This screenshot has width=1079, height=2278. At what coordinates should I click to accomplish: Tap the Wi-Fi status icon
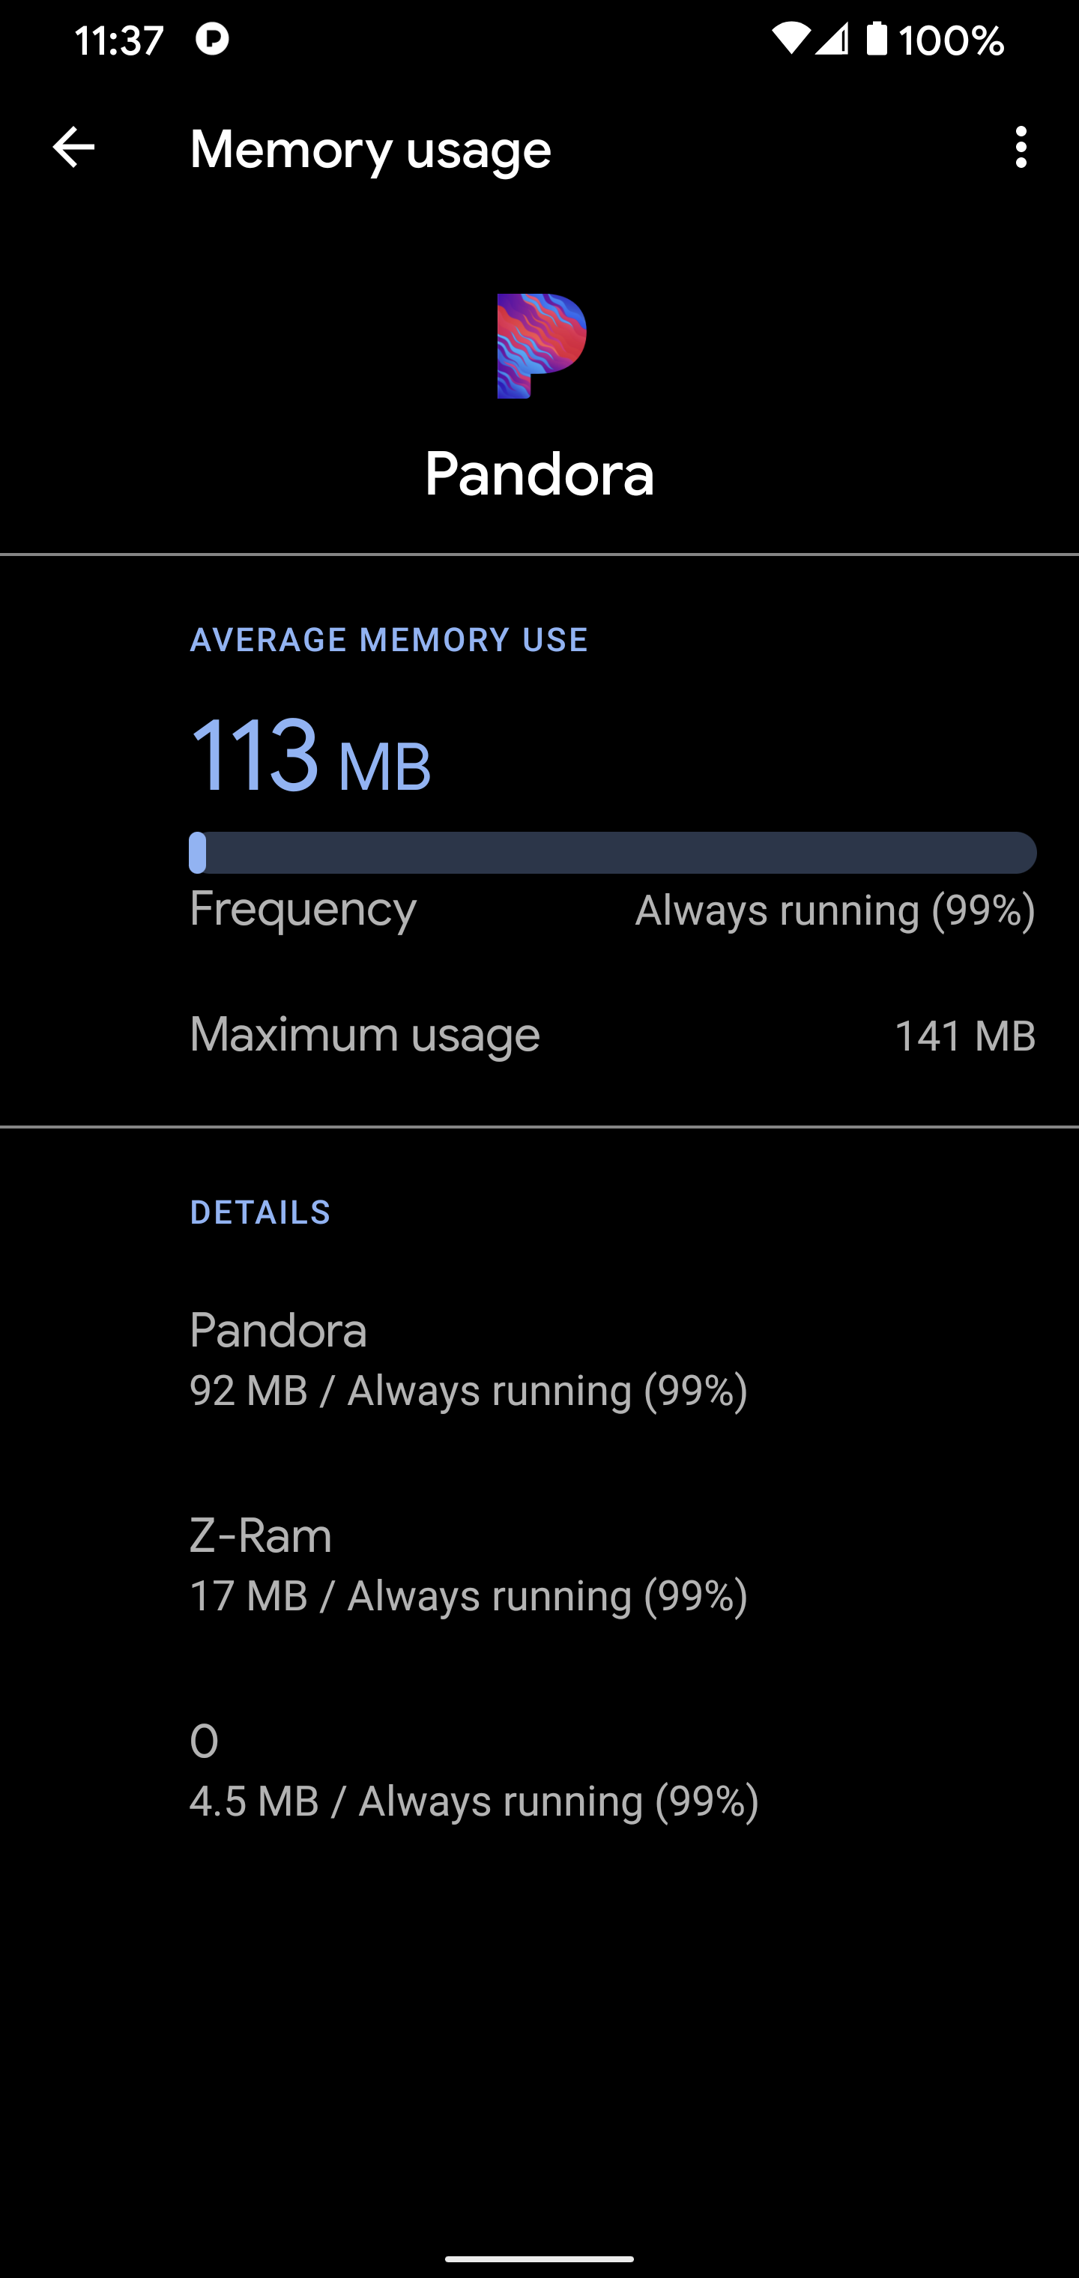(790, 39)
